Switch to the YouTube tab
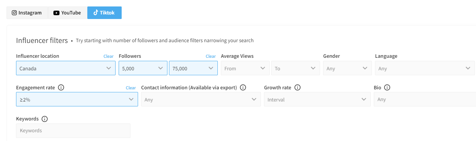 coord(68,13)
